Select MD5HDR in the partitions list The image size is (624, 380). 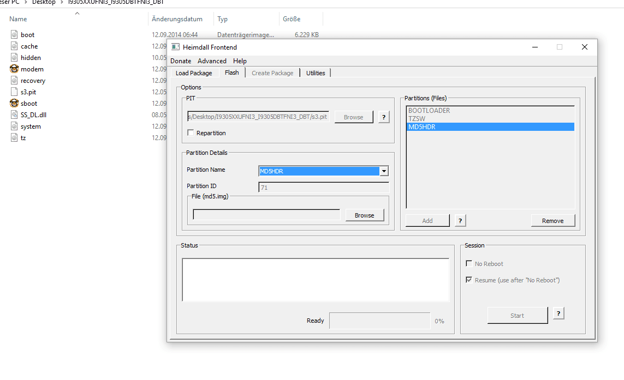tap(490, 127)
